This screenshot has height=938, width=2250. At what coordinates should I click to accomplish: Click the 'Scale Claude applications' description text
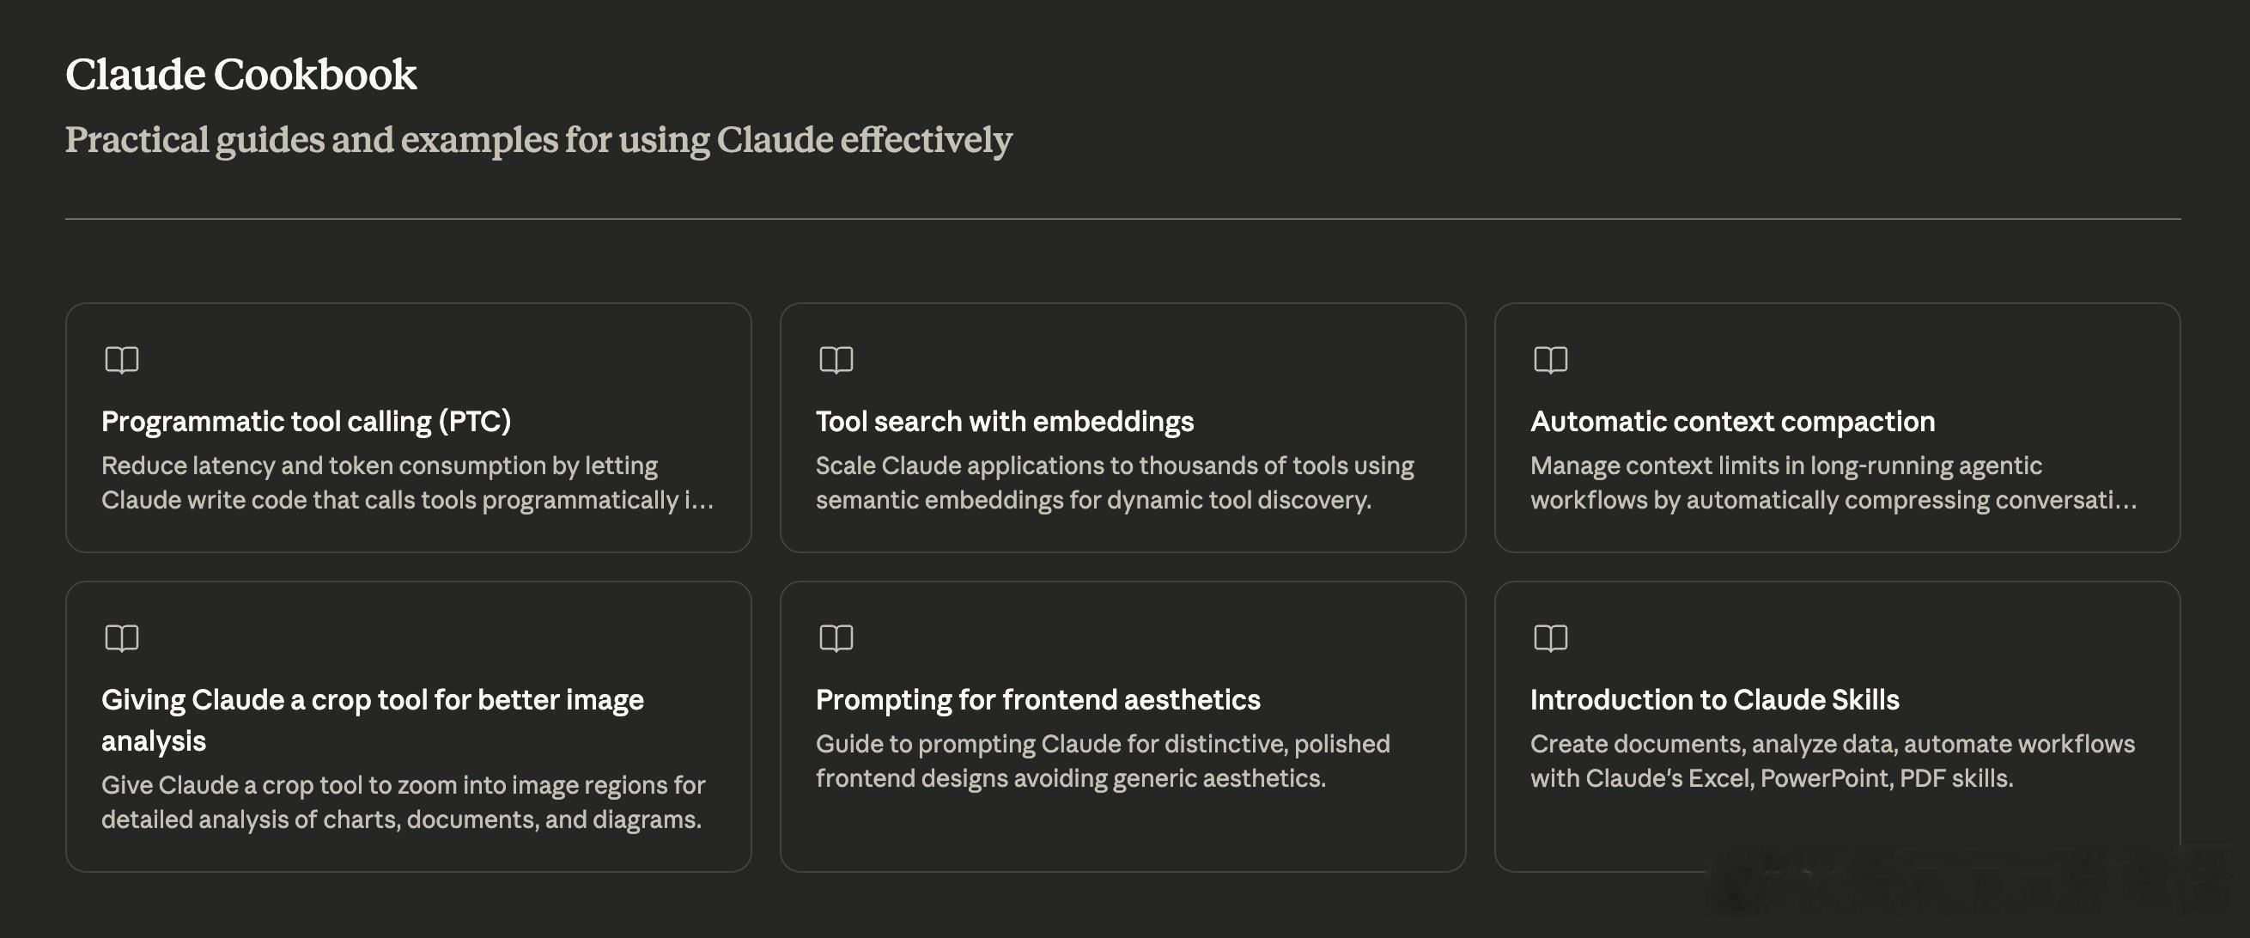pos(1115,483)
